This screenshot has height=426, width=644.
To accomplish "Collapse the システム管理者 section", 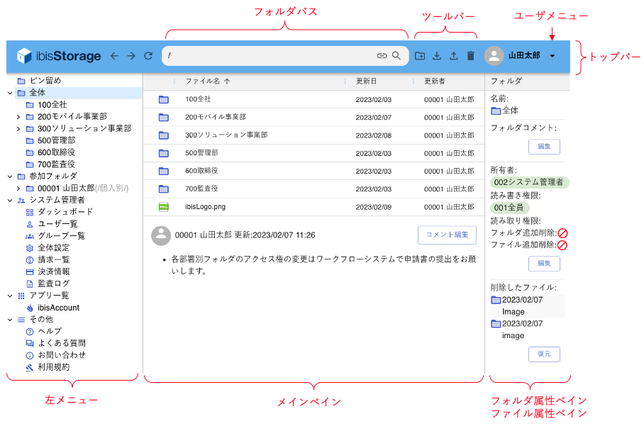I will click(9, 201).
